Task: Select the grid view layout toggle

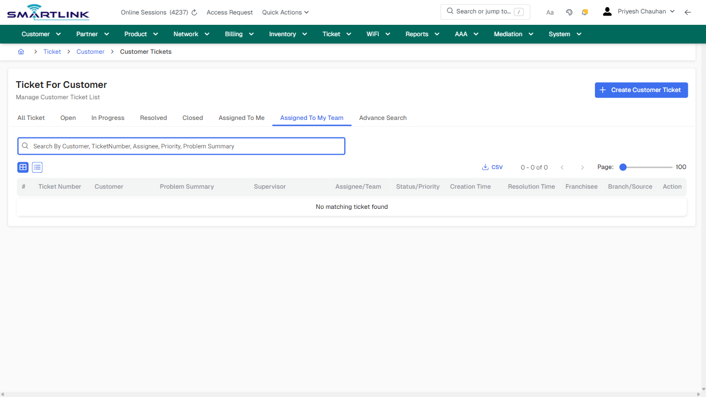Action: pos(23,167)
